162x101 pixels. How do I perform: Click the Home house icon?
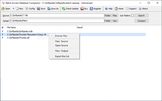(116, 9)
